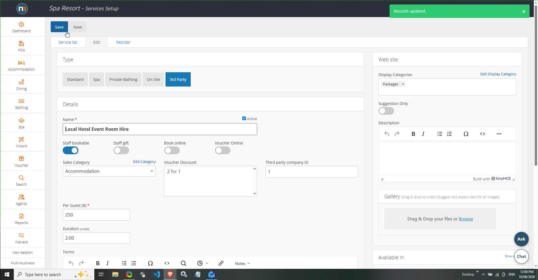Open Edit Display Category link
The height and width of the screenshot is (280, 538).
click(498, 74)
